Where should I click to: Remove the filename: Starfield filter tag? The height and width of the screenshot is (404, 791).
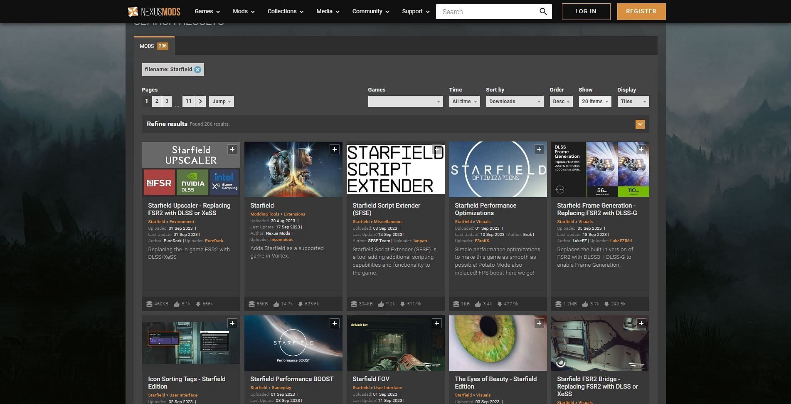point(198,69)
